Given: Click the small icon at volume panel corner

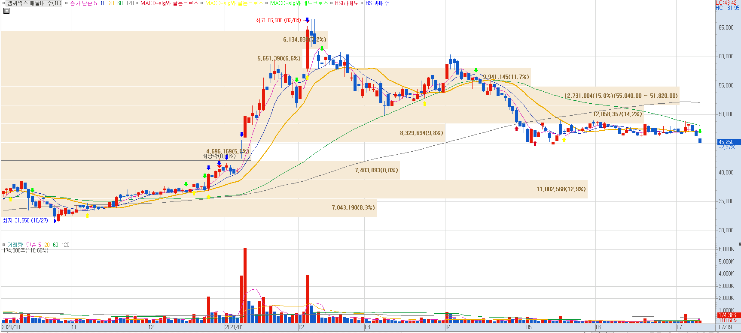Looking at the screenshot, I should pos(739,244).
